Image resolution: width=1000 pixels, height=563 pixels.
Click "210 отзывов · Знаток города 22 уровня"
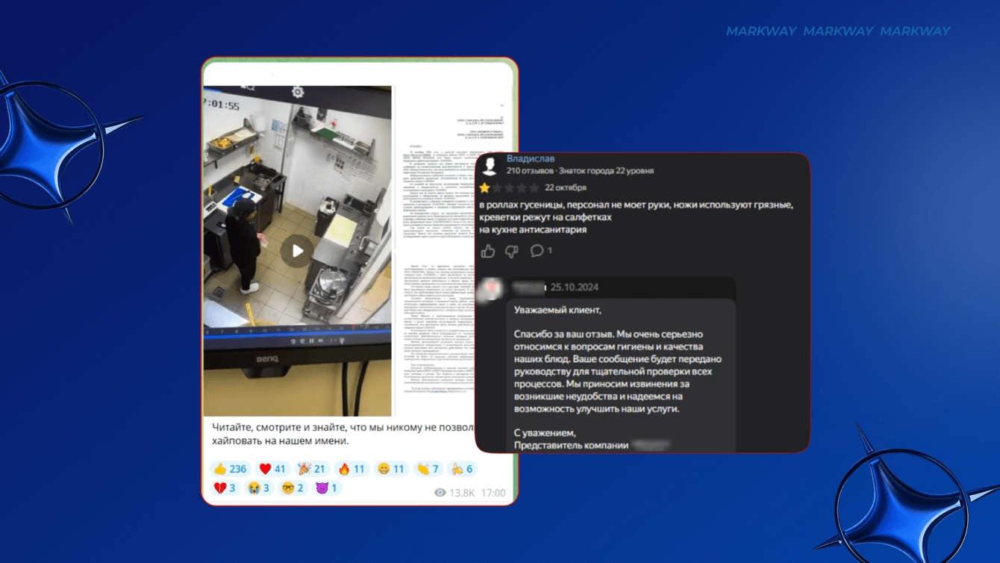pyautogui.click(x=580, y=171)
